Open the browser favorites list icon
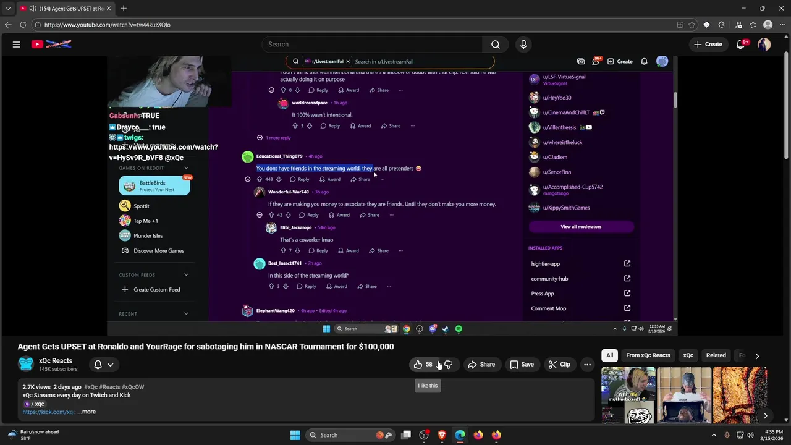Image resolution: width=791 pixels, height=445 pixels. [753, 25]
